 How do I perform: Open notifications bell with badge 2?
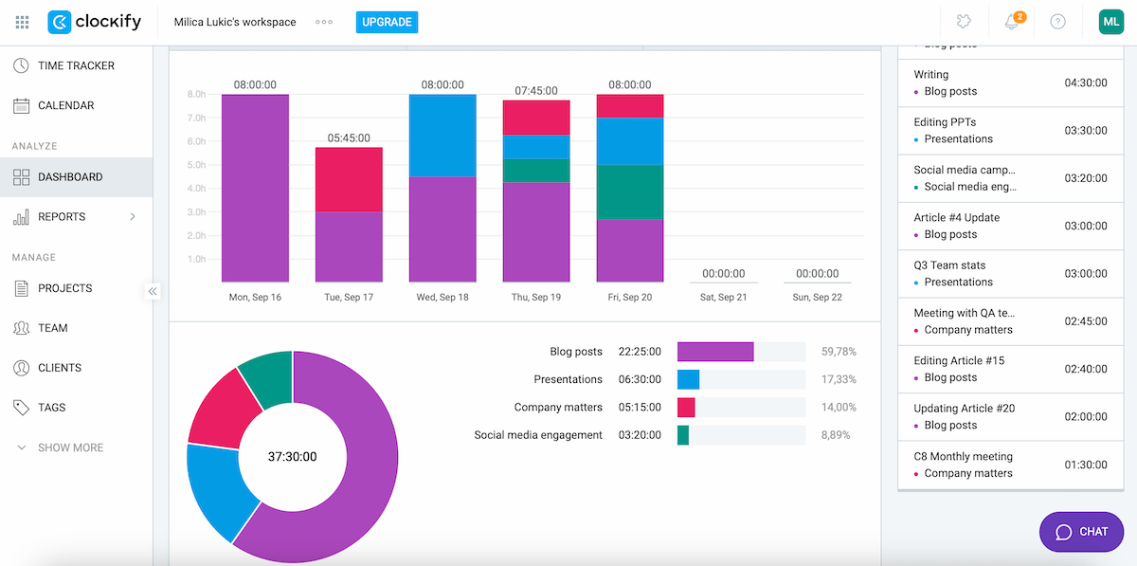coord(1008,21)
